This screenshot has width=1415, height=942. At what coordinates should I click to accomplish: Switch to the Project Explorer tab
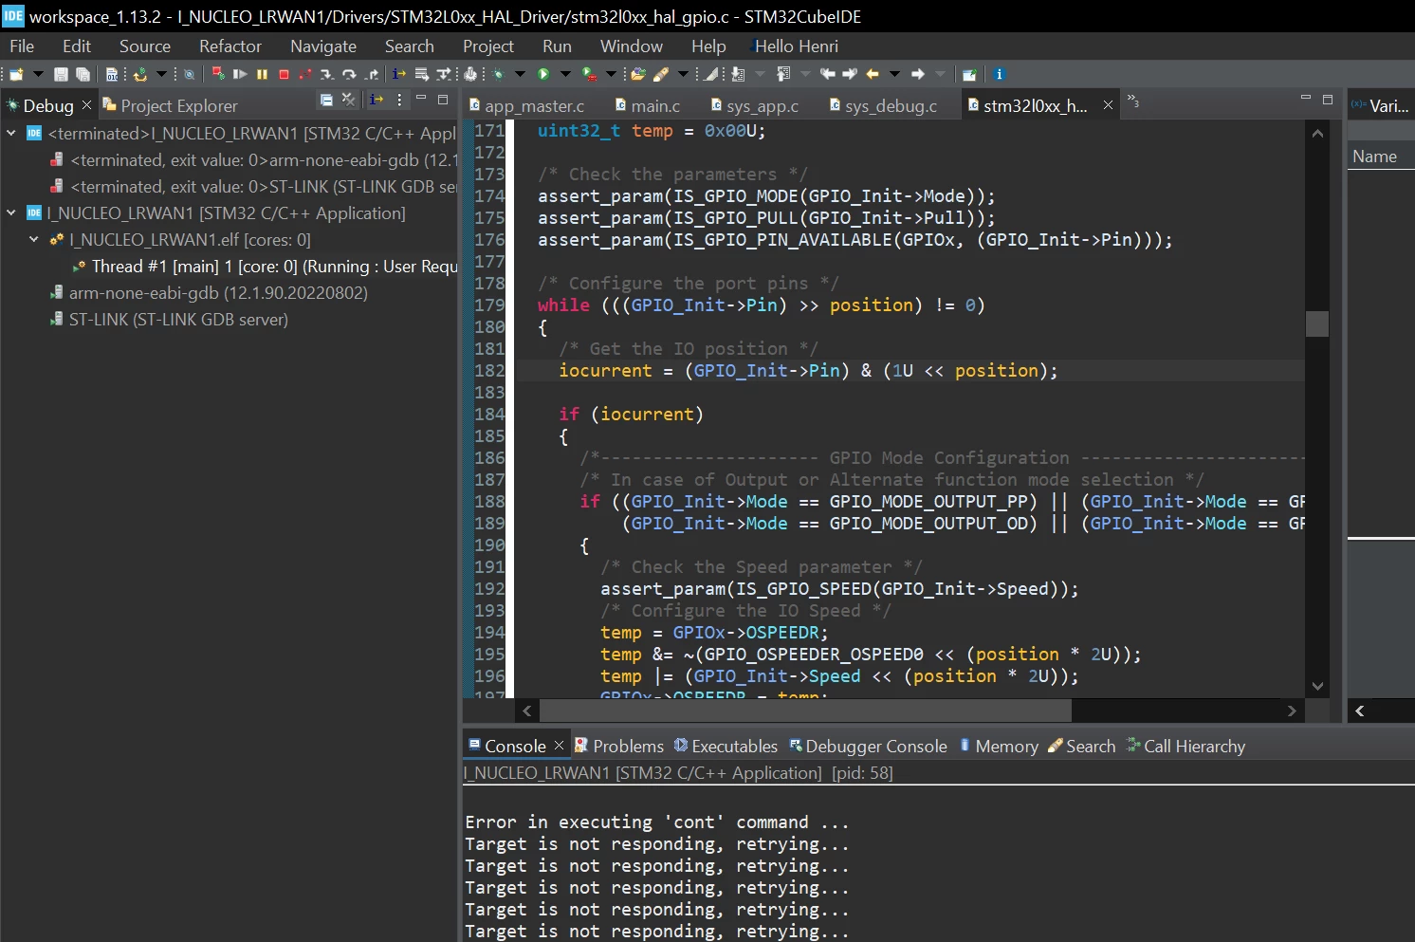(x=170, y=105)
